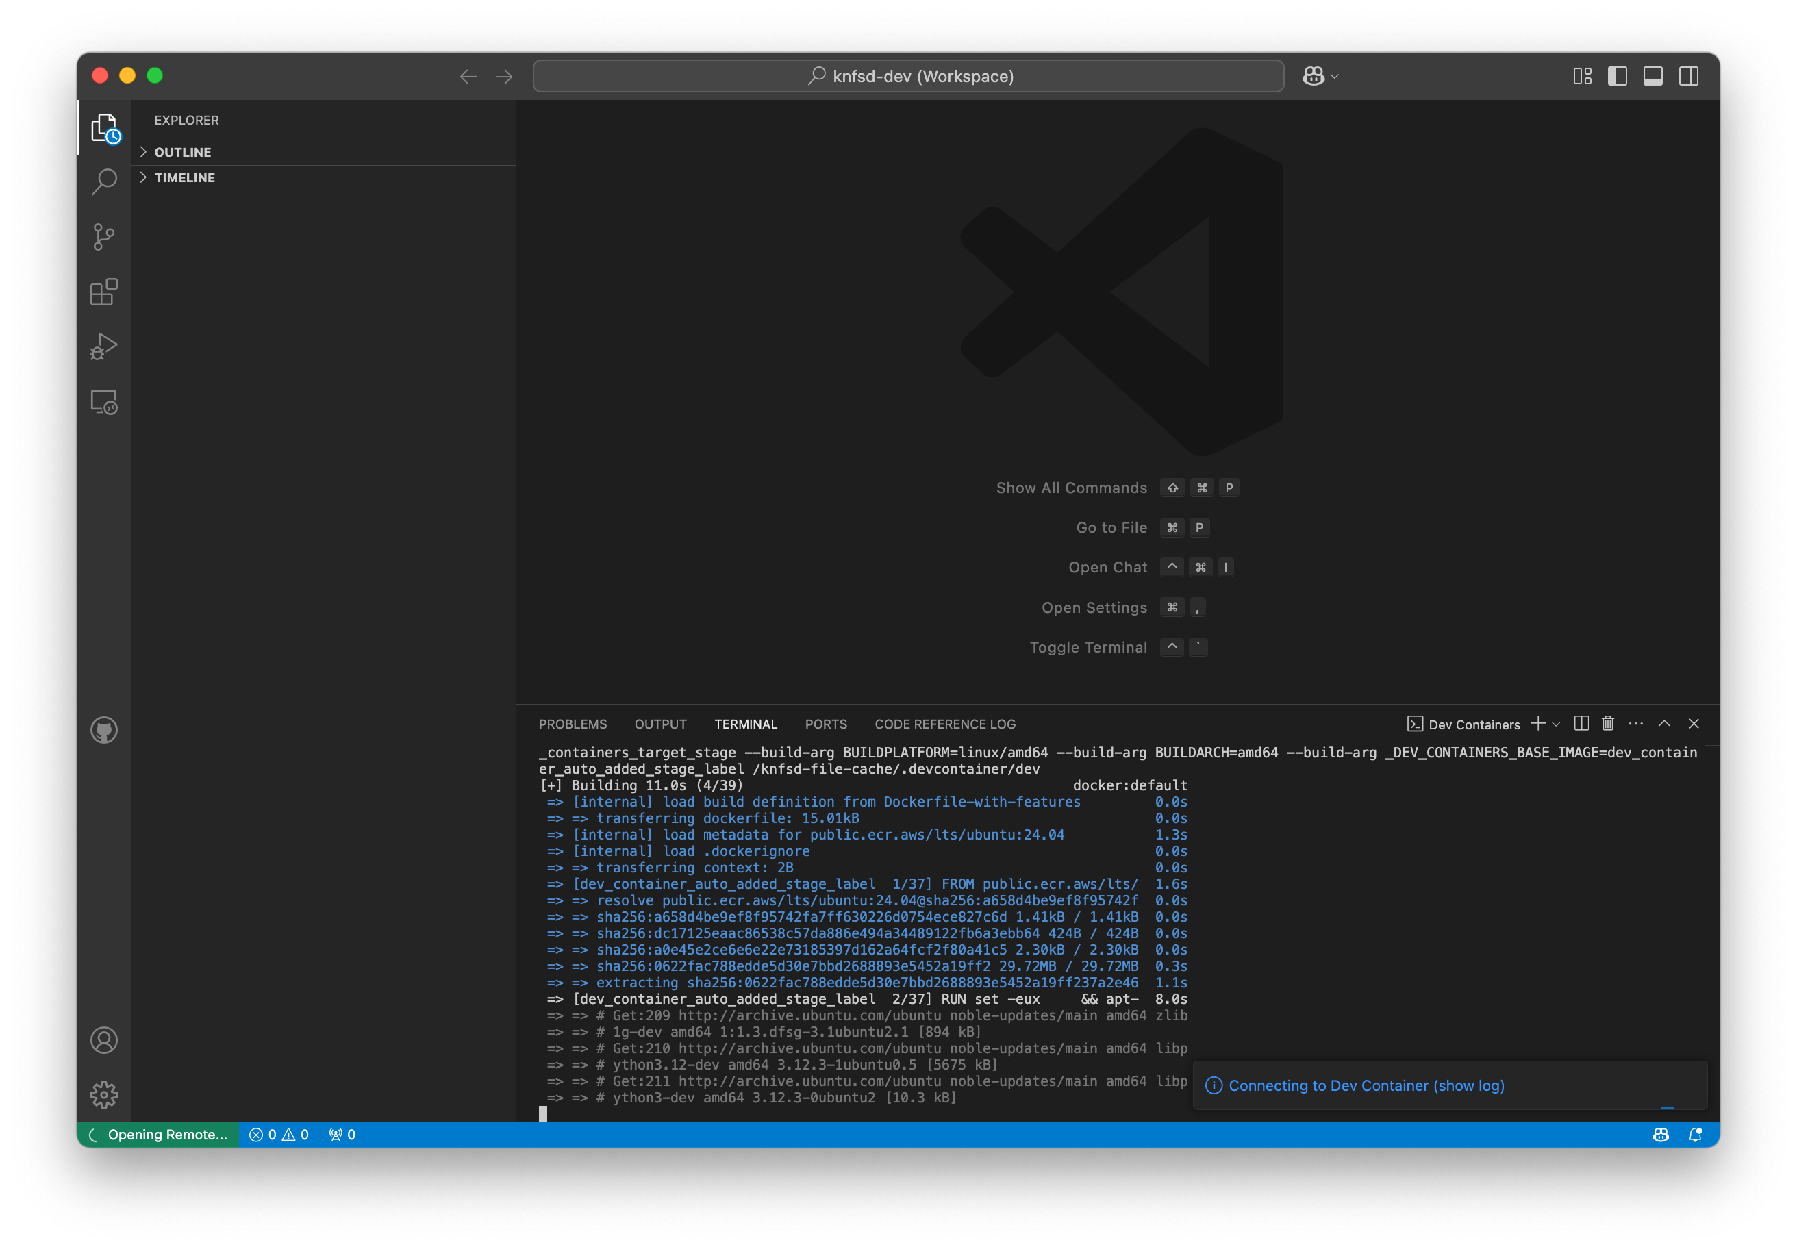The image size is (1797, 1249).
Task: Click Connecting to Dev Container (show log) link
Action: point(1366,1085)
